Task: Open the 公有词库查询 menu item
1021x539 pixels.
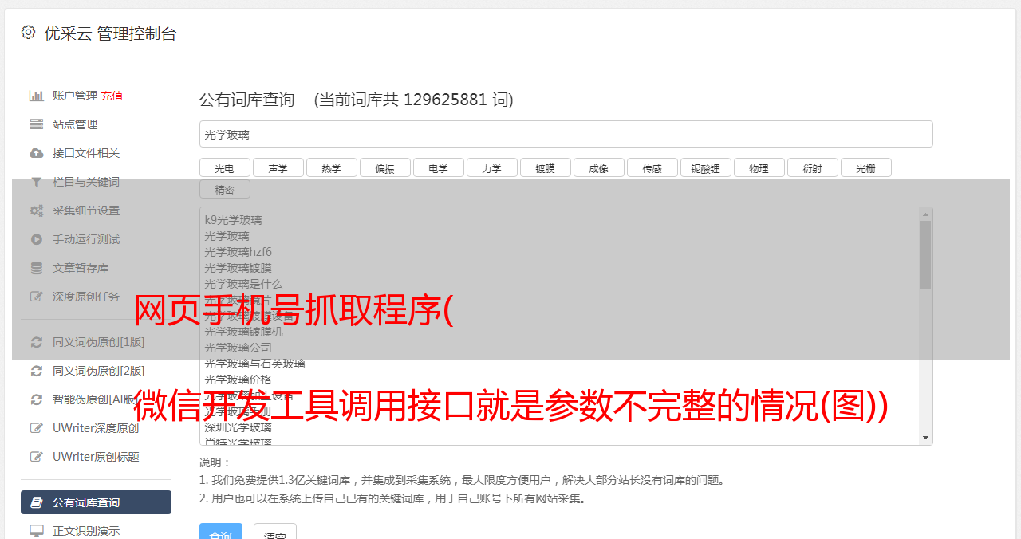Action: click(96, 502)
